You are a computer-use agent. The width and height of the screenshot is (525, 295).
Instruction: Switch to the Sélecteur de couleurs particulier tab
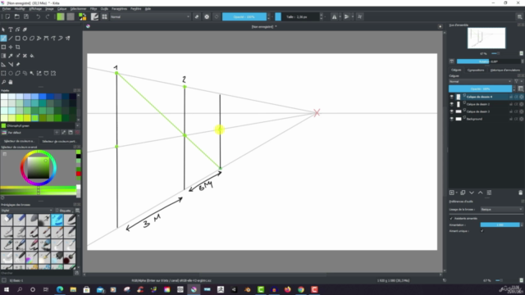59,142
